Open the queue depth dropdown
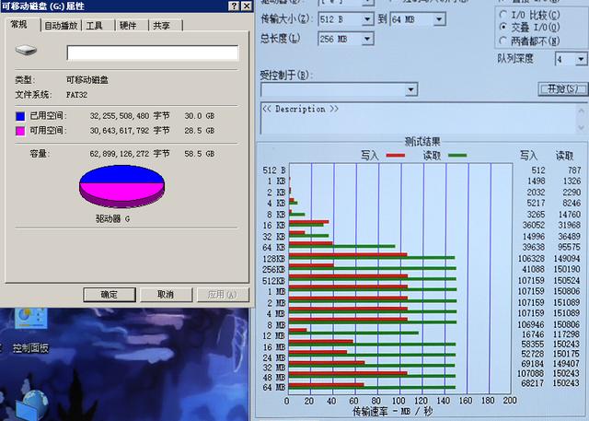The width and height of the screenshot is (589, 421). coord(580,59)
